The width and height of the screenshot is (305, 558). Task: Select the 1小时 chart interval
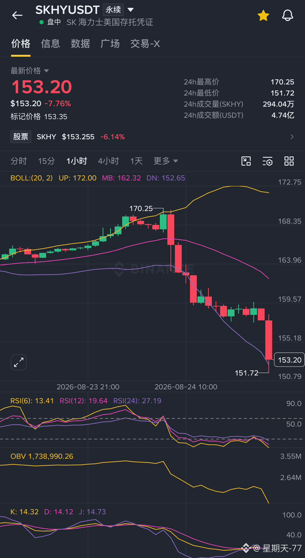pyautogui.click(x=77, y=161)
